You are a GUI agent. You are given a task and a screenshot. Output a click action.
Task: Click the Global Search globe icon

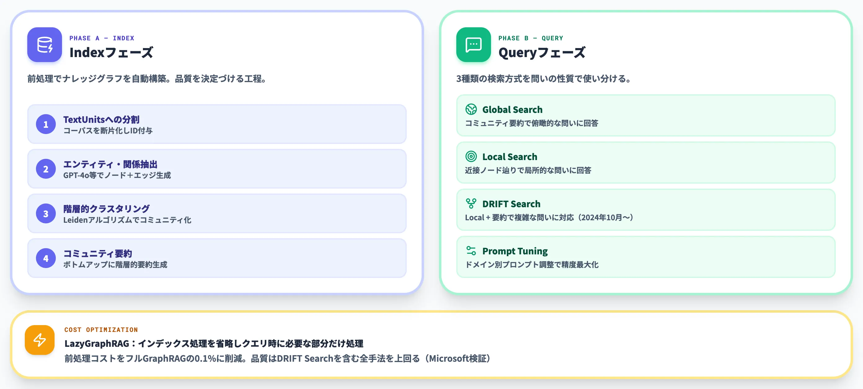[x=471, y=109]
